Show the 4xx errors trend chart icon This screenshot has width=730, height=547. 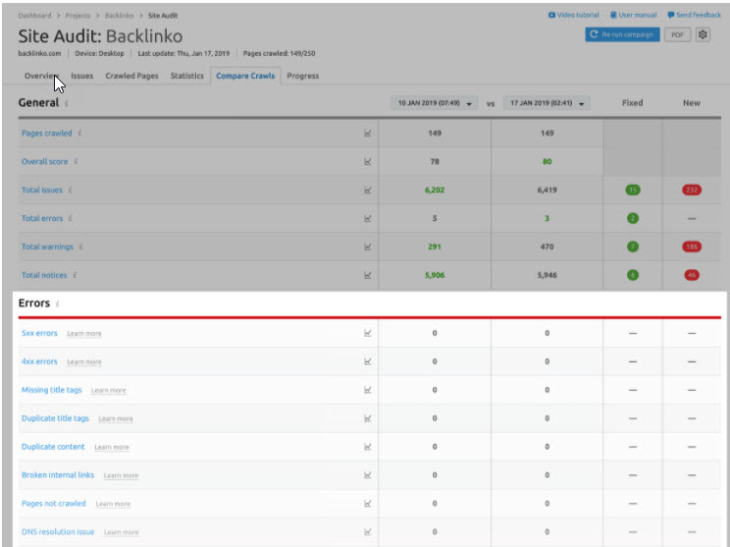coord(367,361)
